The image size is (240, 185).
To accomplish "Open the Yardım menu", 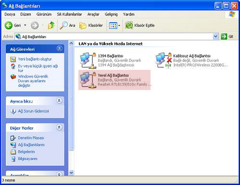I will tap(128, 14).
